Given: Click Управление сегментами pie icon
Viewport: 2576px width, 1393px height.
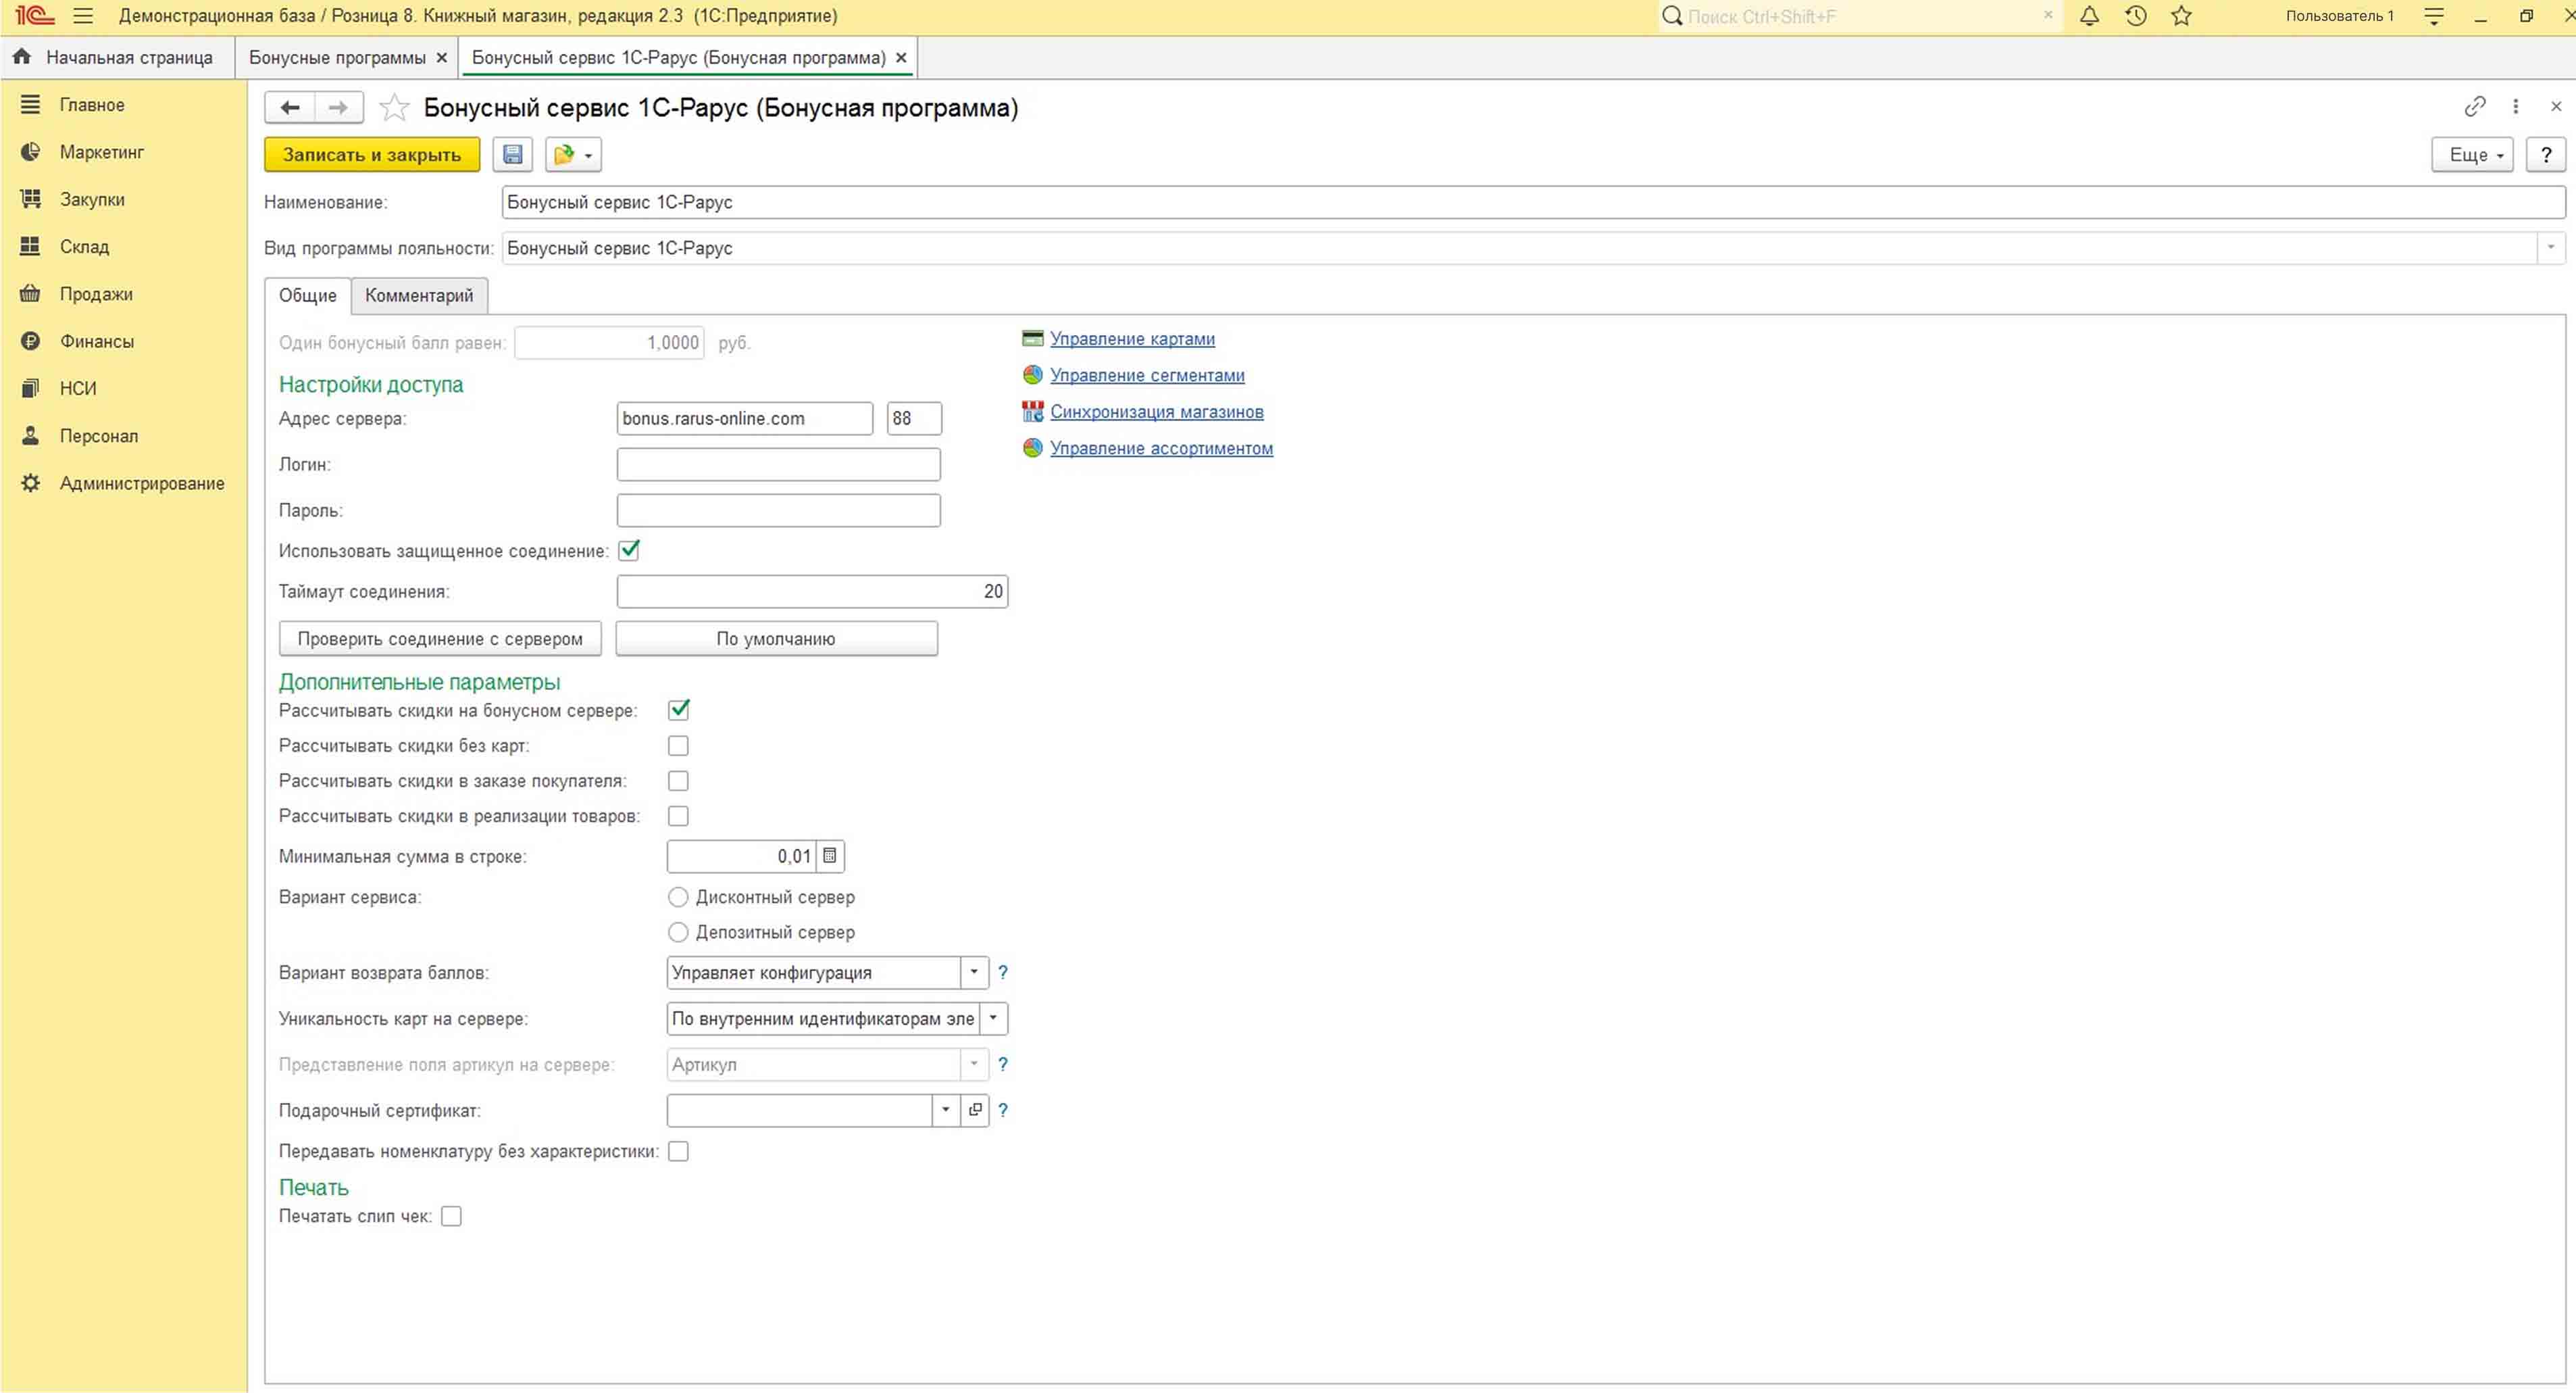Looking at the screenshot, I should [1033, 375].
